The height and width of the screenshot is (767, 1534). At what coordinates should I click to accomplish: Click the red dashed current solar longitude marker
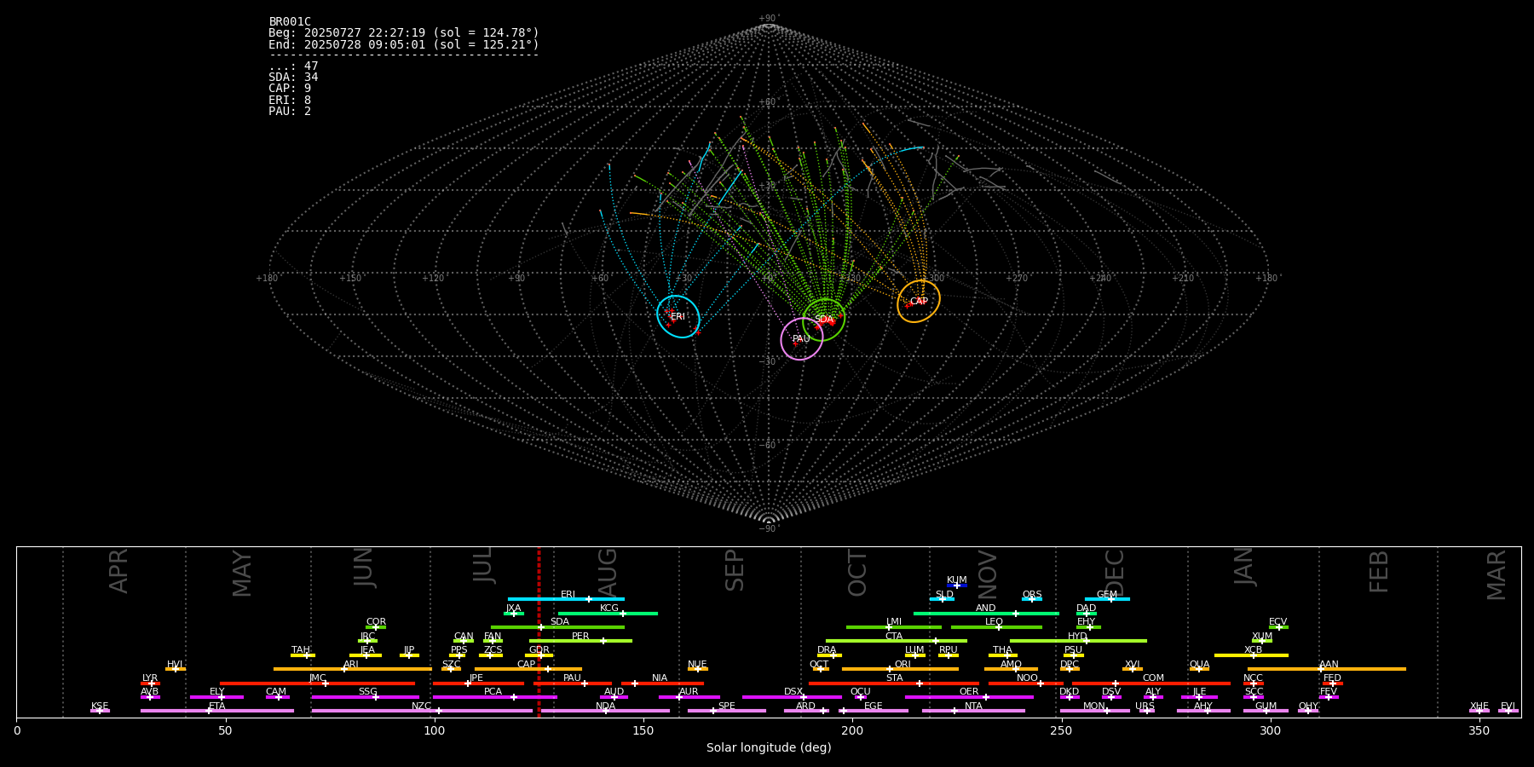pyautogui.click(x=539, y=631)
